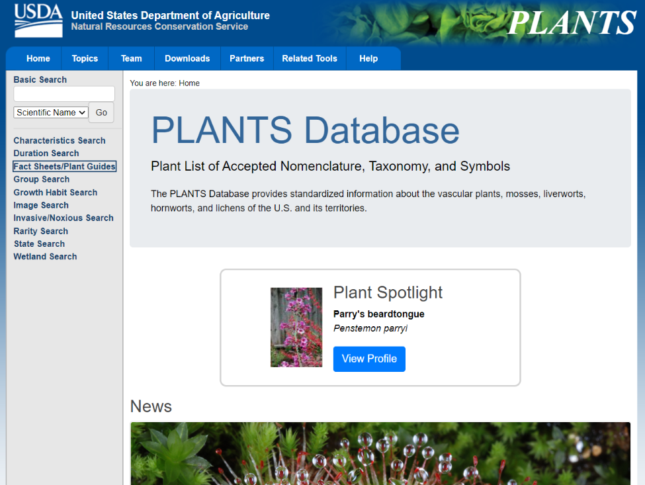Expand the Scientific Name search type dropdown

click(x=51, y=112)
